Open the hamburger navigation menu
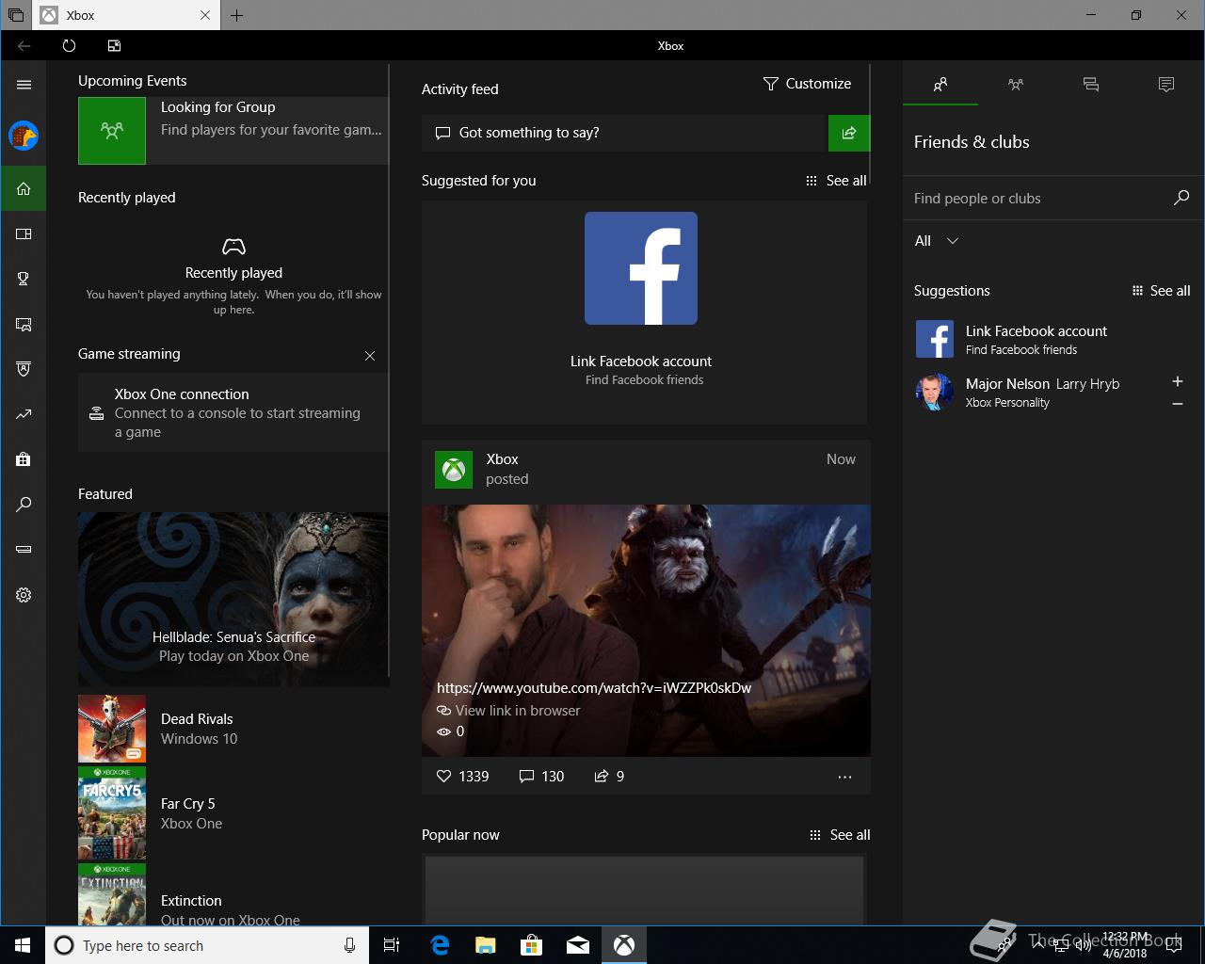The image size is (1205, 964). coord(24,85)
